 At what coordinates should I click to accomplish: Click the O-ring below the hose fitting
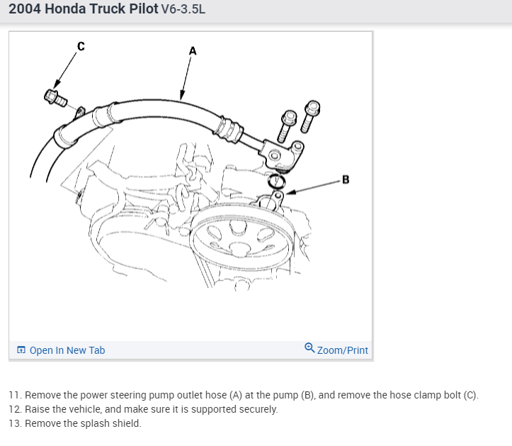pyautogui.click(x=276, y=182)
